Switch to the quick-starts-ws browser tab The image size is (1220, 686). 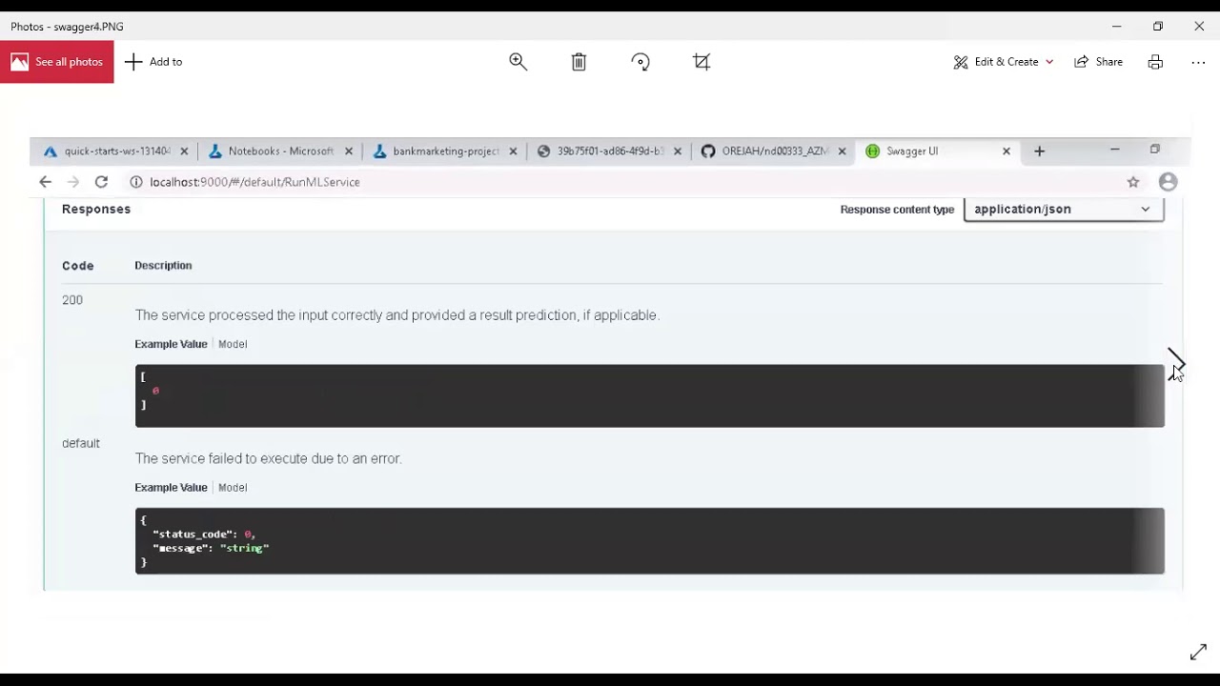[x=115, y=151]
